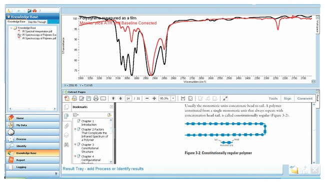Click the edit page icon in PDF toolbar
This screenshot has height=183, width=325.
(x=81, y=98)
